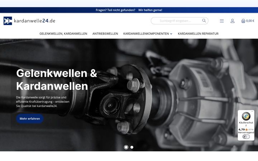Viewport: 258px width, 161px height.
Task: Open the shopping basket icon
Action: 243,21
